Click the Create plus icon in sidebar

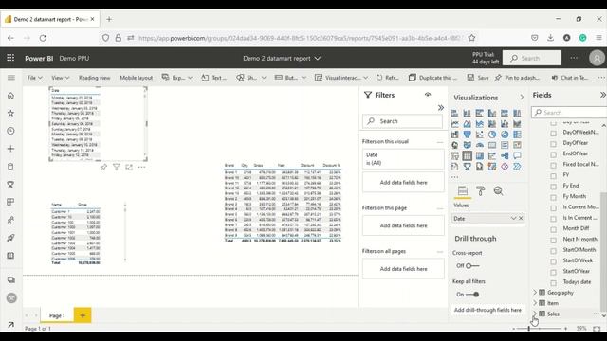[x=10, y=149]
